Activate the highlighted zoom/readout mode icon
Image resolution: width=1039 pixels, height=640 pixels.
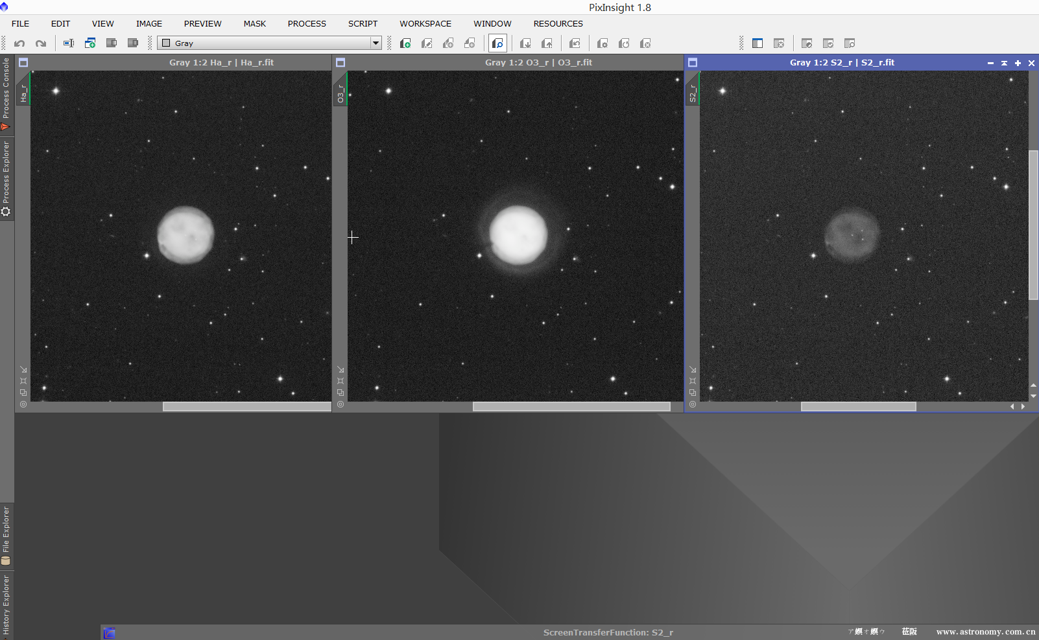pyautogui.click(x=497, y=43)
